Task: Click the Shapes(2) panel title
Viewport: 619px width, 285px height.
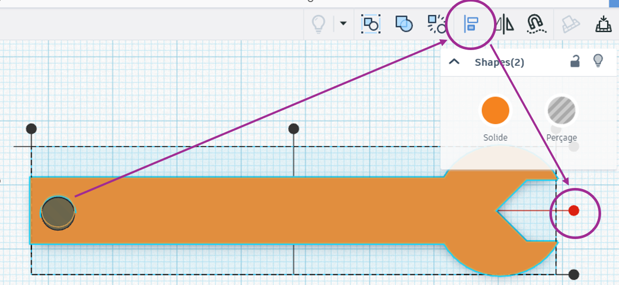Action: (499, 62)
